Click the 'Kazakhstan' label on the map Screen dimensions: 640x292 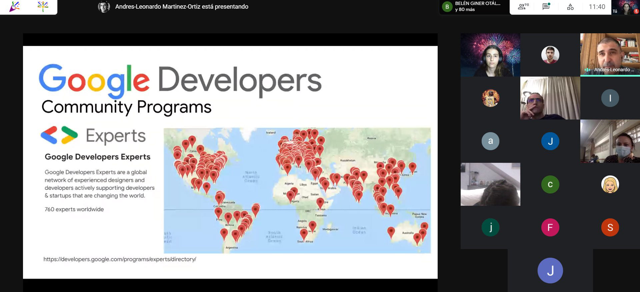tap(348, 160)
